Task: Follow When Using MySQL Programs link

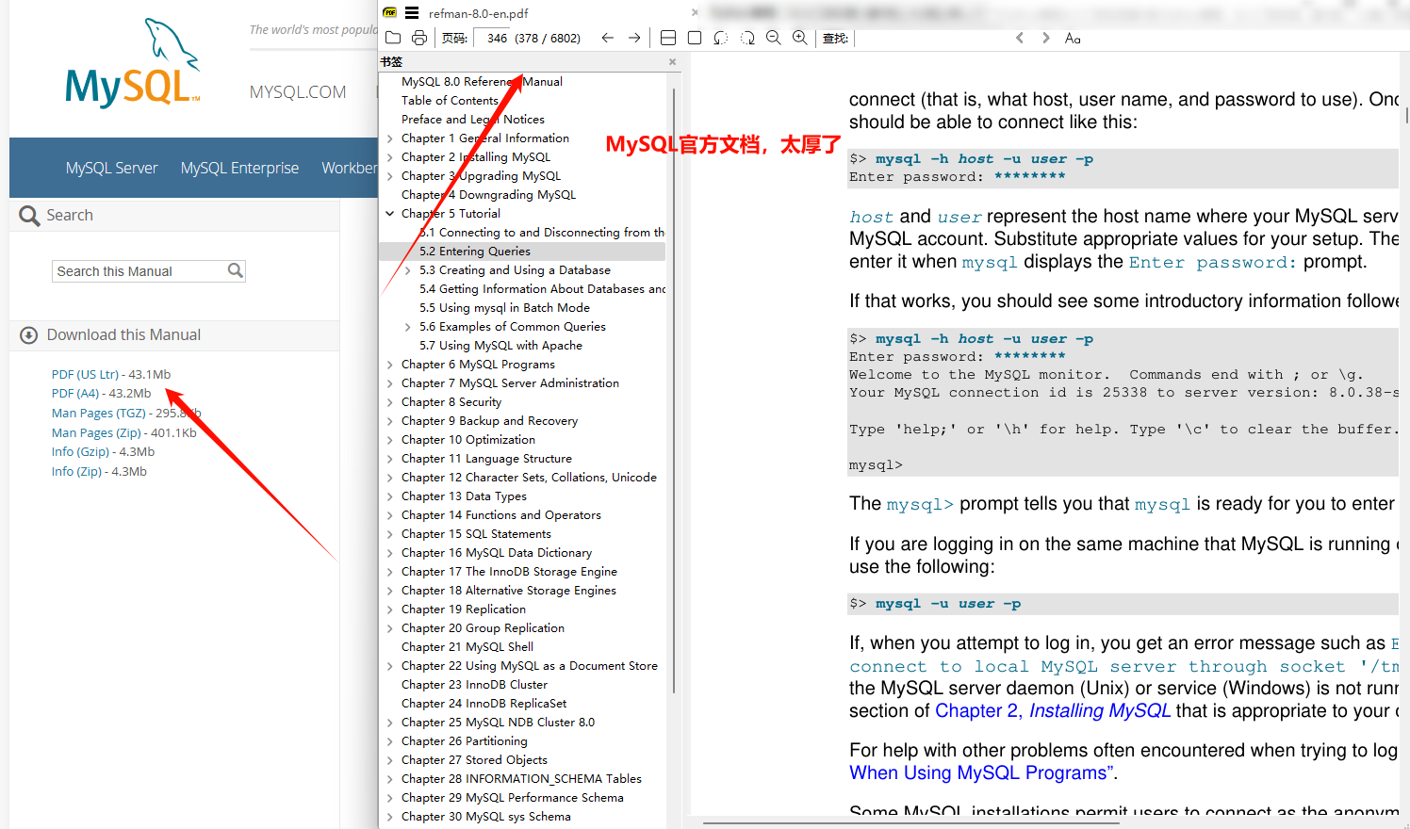Action: [x=983, y=773]
